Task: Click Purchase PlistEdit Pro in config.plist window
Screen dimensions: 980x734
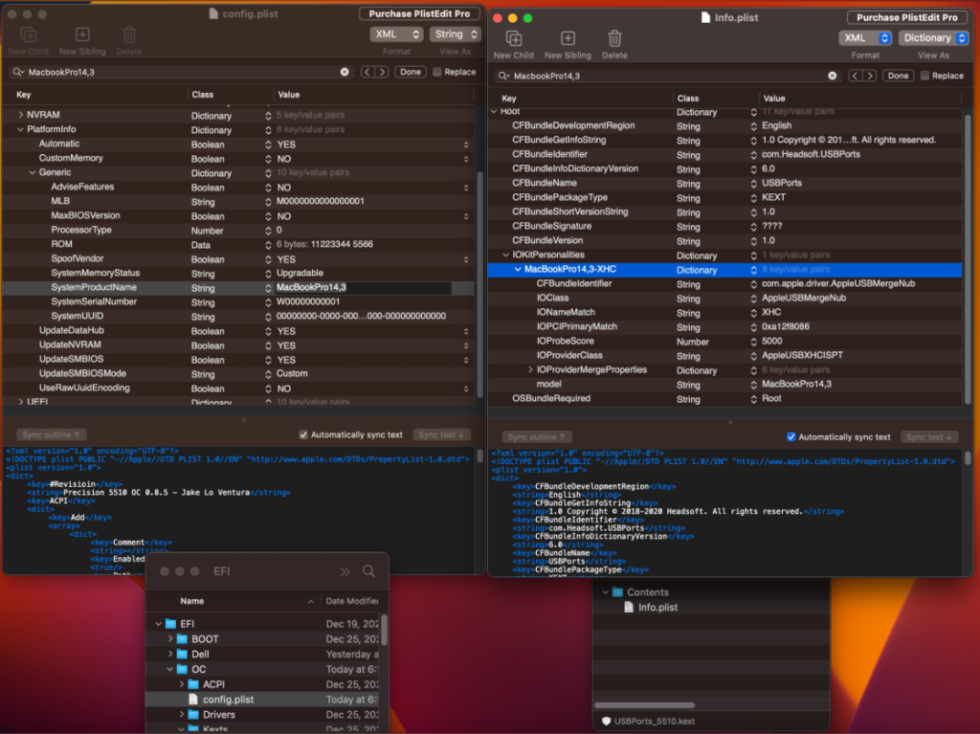Action: click(419, 13)
